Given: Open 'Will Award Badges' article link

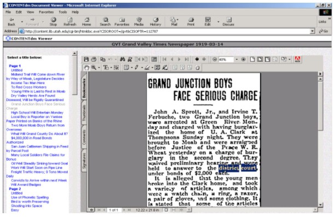Looking at the screenshot, I should 26,185.
